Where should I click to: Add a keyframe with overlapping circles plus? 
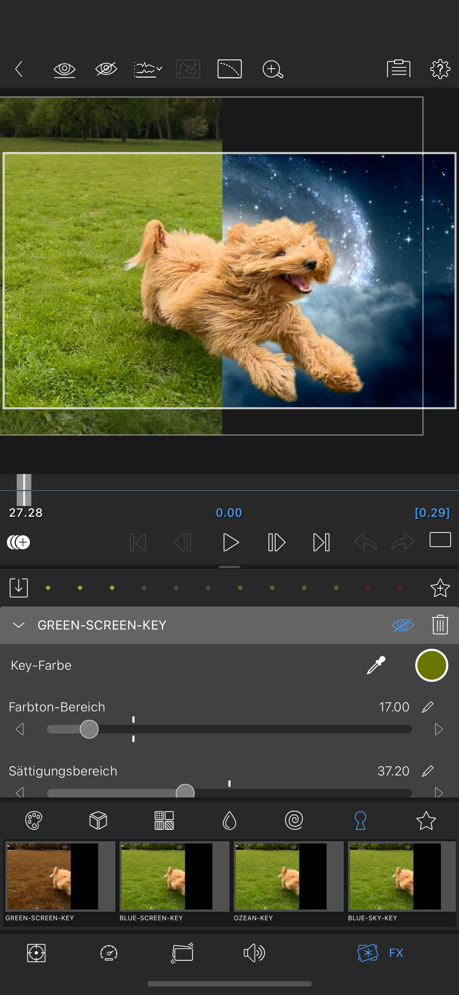coord(18,542)
